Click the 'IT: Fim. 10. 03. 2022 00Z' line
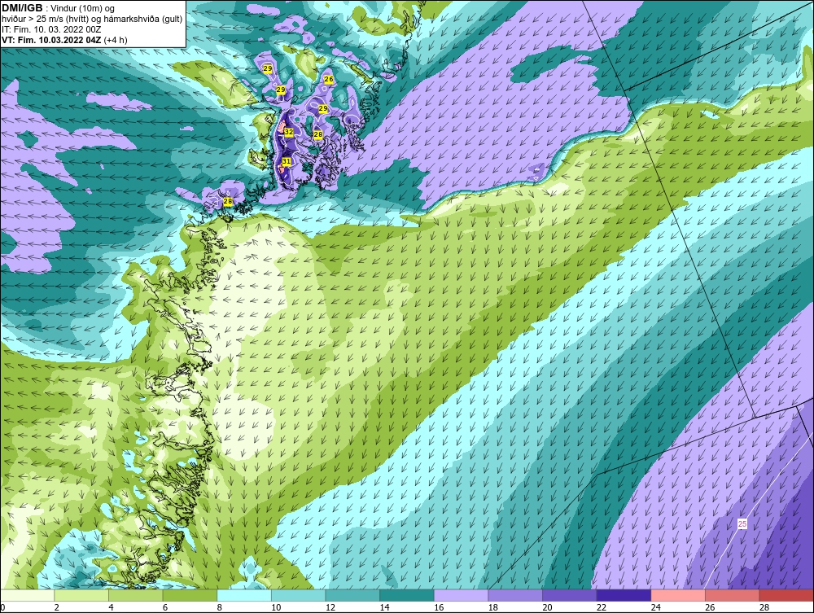The height and width of the screenshot is (613, 814). pyautogui.click(x=51, y=29)
